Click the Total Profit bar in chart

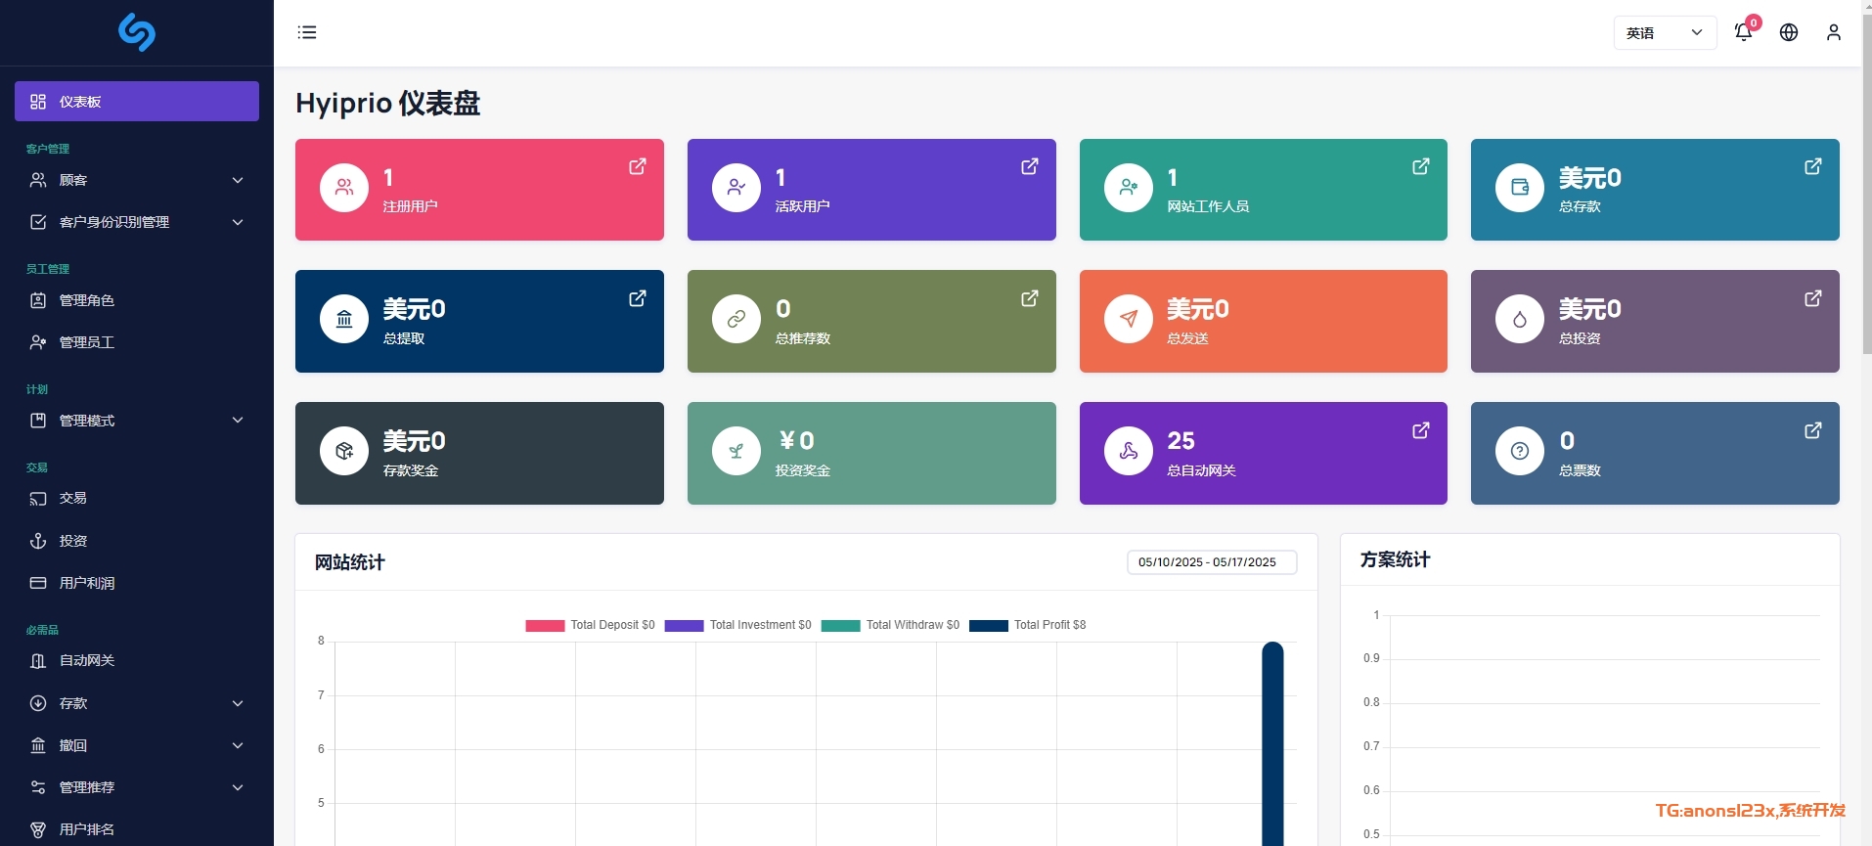click(x=1272, y=743)
